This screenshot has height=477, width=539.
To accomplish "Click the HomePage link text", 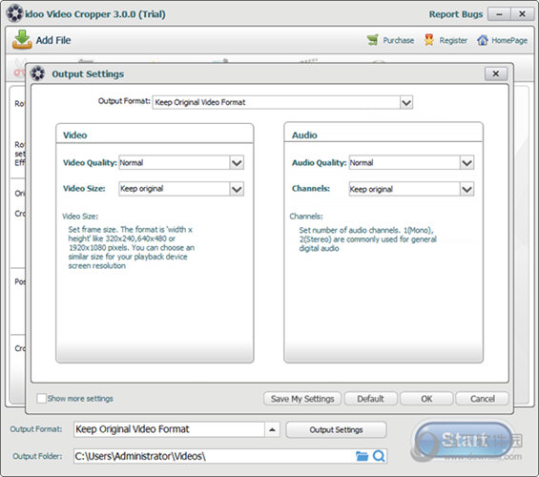I will click(509, 40).
